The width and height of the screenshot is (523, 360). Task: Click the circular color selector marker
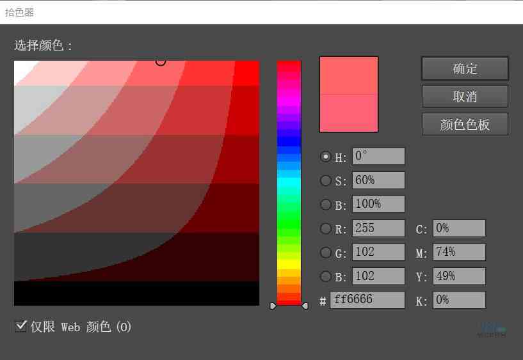(161, 61)
